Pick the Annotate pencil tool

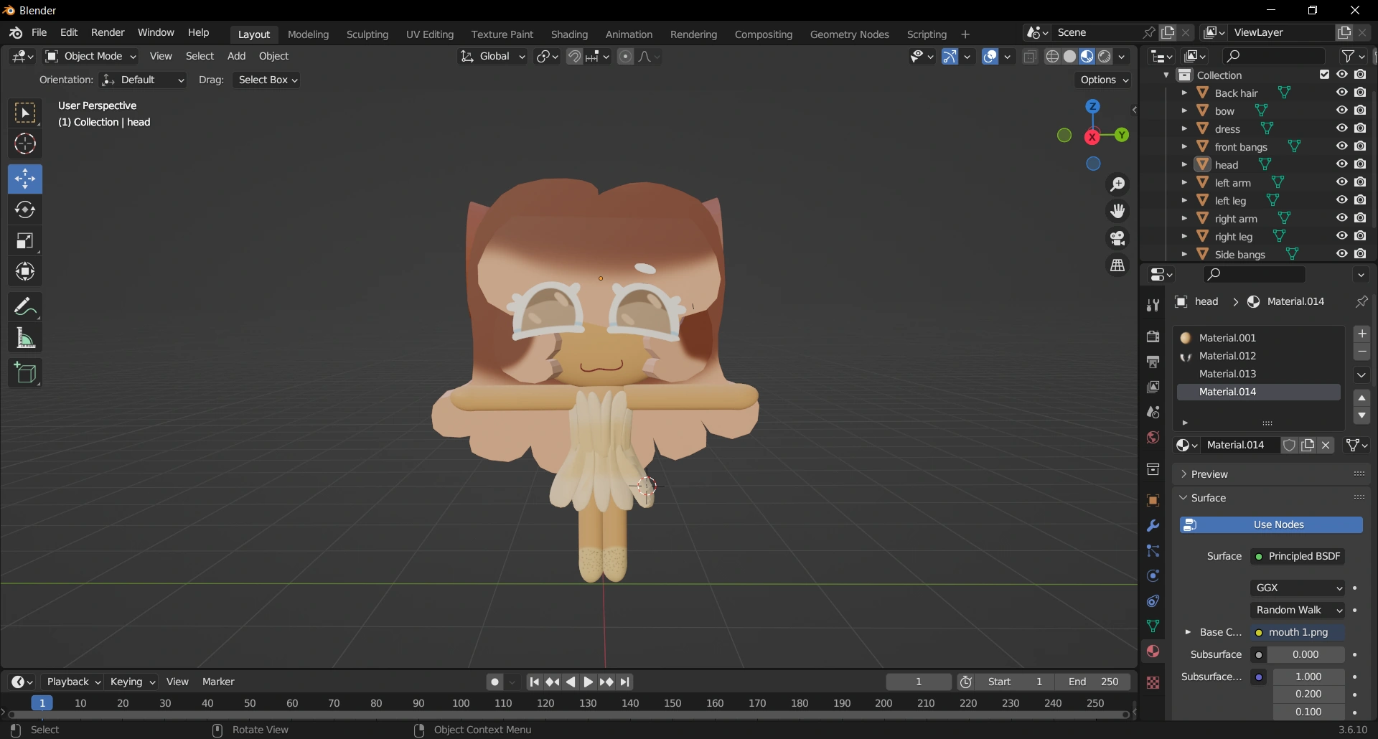coord(25,307)
